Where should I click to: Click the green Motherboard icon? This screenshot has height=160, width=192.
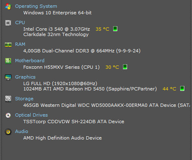pos(8,61)
